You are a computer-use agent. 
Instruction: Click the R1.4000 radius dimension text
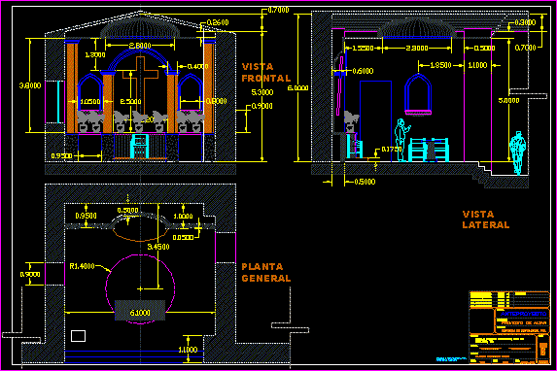82,266
